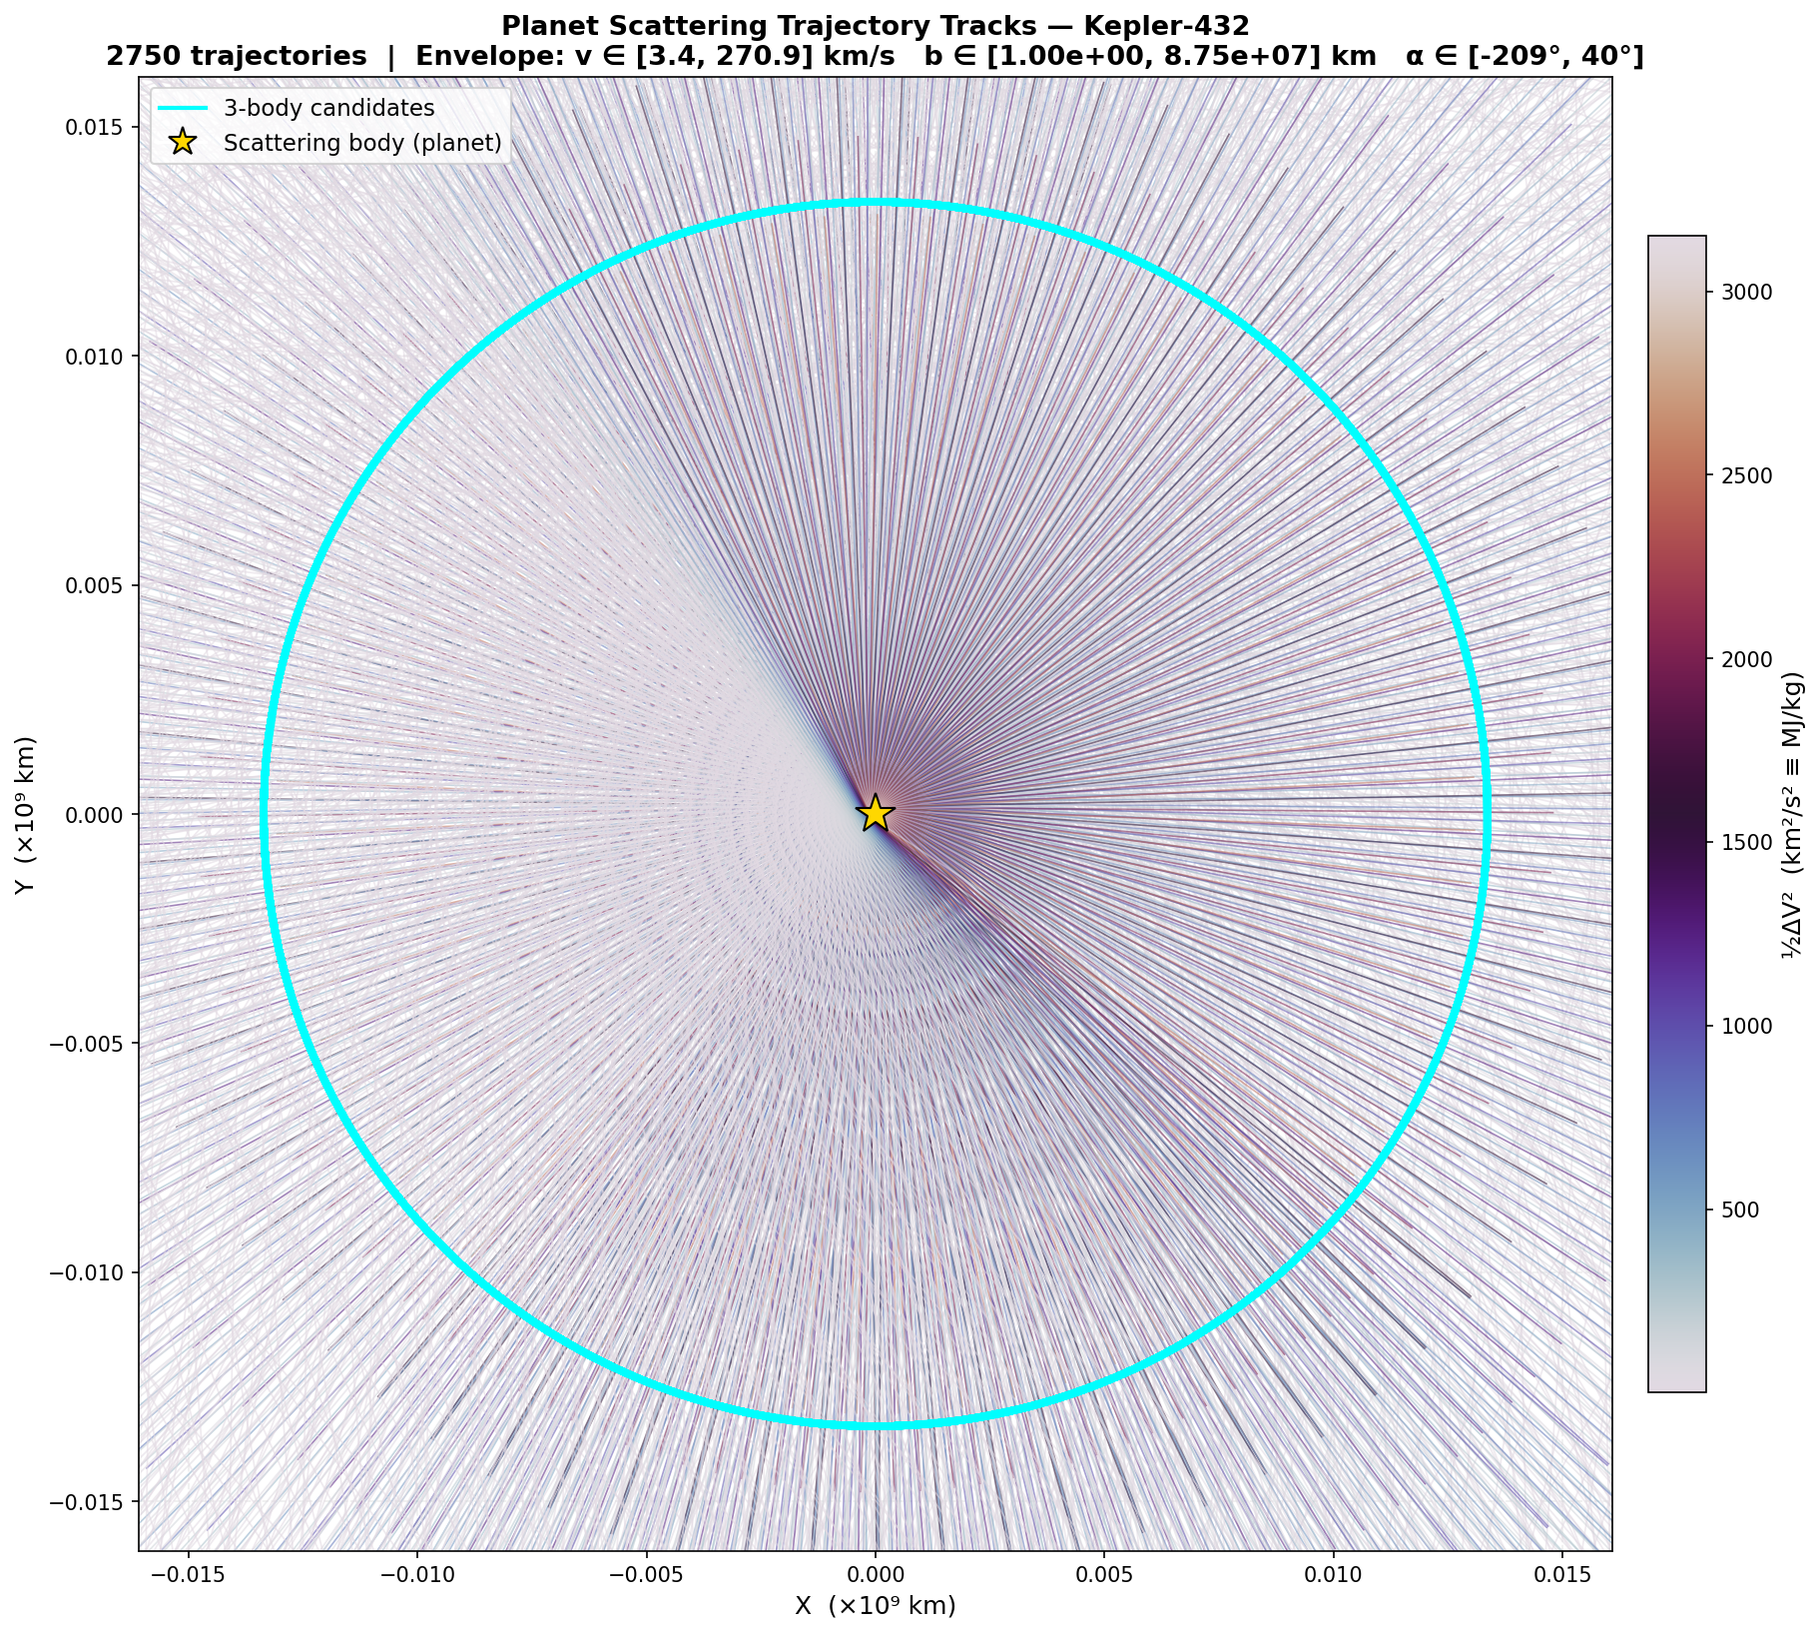
Task: Click the colorbar label '½ΔV² (km²/s² ≡ MJ/kg)'
Action: point(1793,814)
